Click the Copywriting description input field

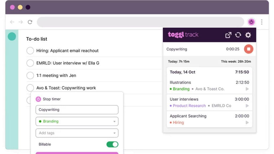pos(77,110)
